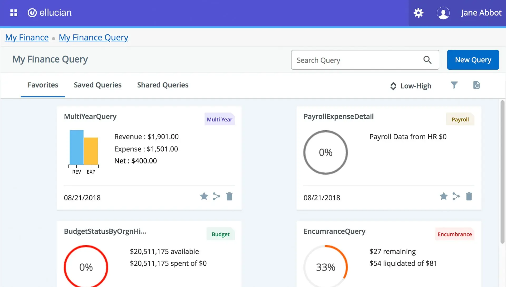Open settings gear in header
The width and height of the screenshot is (506, 287).
tap(418, 13)
